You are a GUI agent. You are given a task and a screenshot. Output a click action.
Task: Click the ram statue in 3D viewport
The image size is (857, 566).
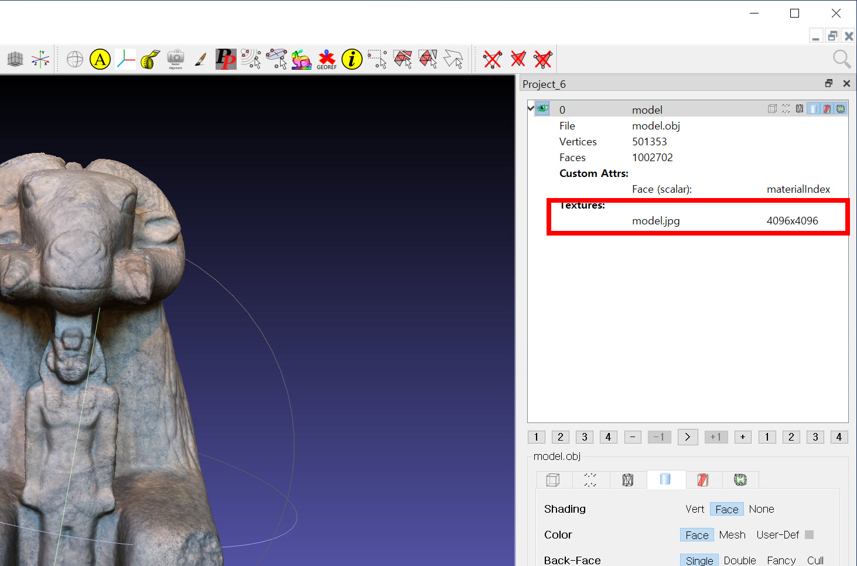pos(88,357)
